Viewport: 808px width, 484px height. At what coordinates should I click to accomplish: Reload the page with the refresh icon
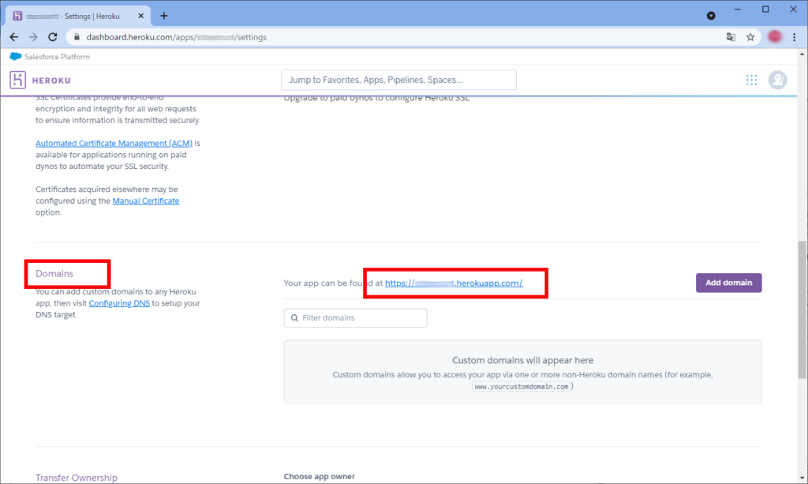click(x=53, y=37)
